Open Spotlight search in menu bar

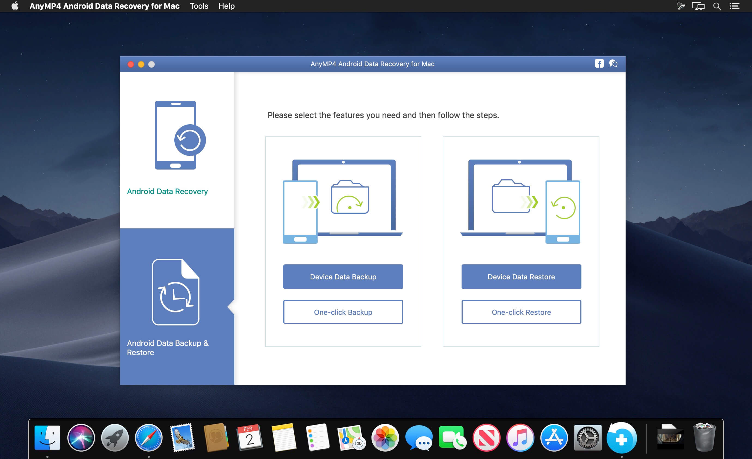click(717, 6)
